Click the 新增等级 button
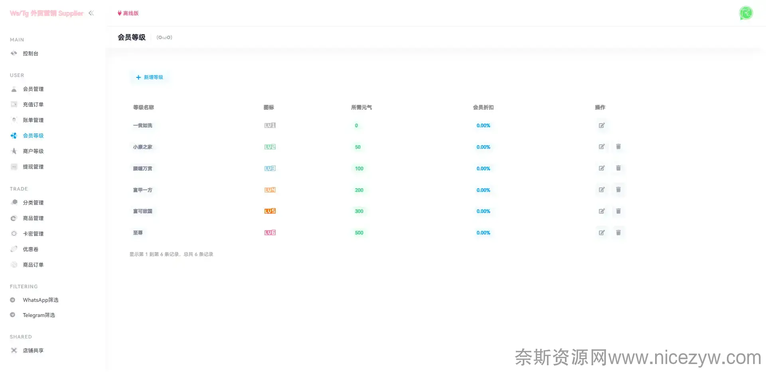Image resolution: width=766 pixels, height=372 pixels. pyautogui.click(x=150, y=77)
